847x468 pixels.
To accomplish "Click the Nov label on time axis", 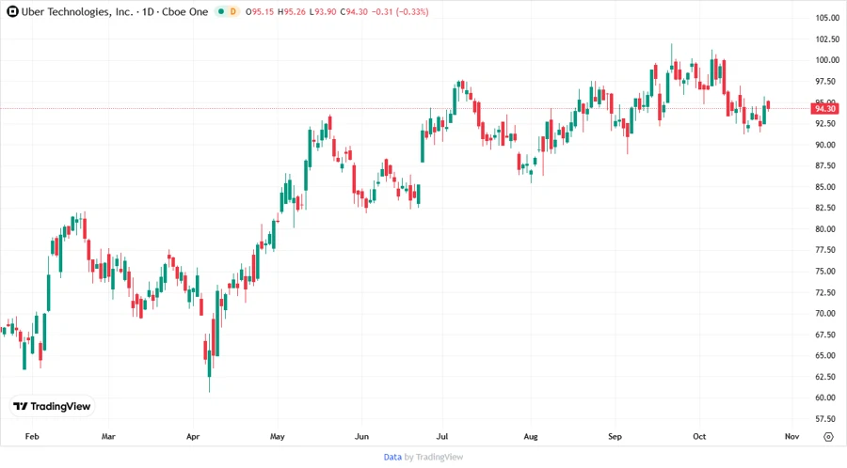I will 791,437.
